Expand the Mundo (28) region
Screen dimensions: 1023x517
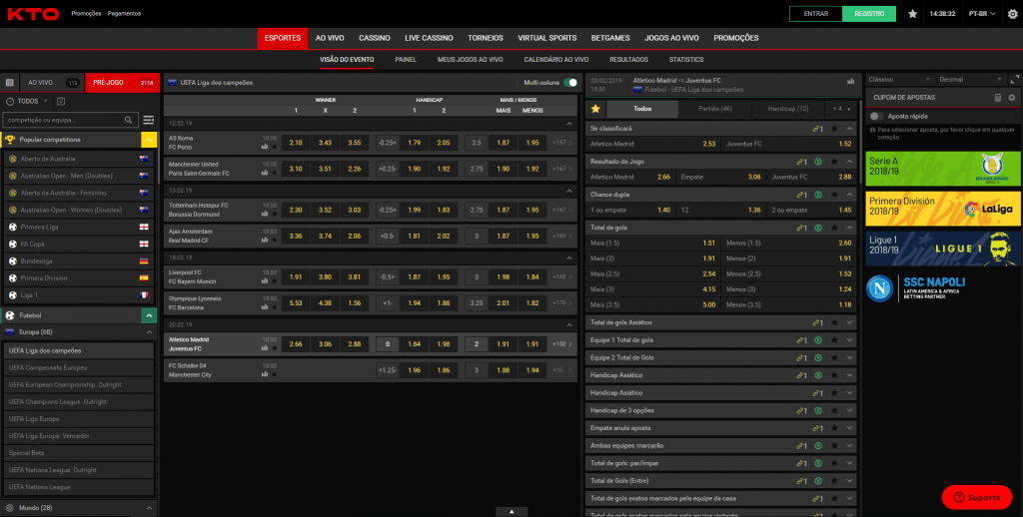tap(149, 508)
